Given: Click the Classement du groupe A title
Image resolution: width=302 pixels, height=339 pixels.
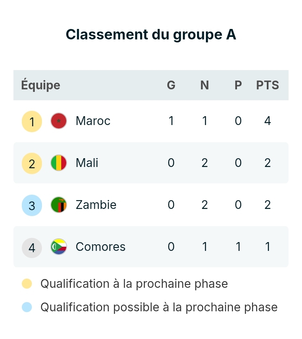Looking at the screenshot, I should [x=151, y=35].
